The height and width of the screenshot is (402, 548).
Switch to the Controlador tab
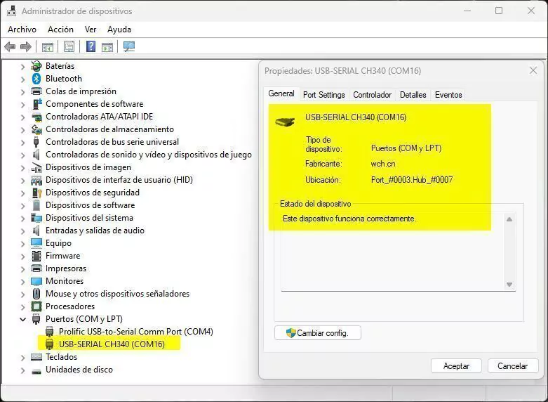coord(372,95)
